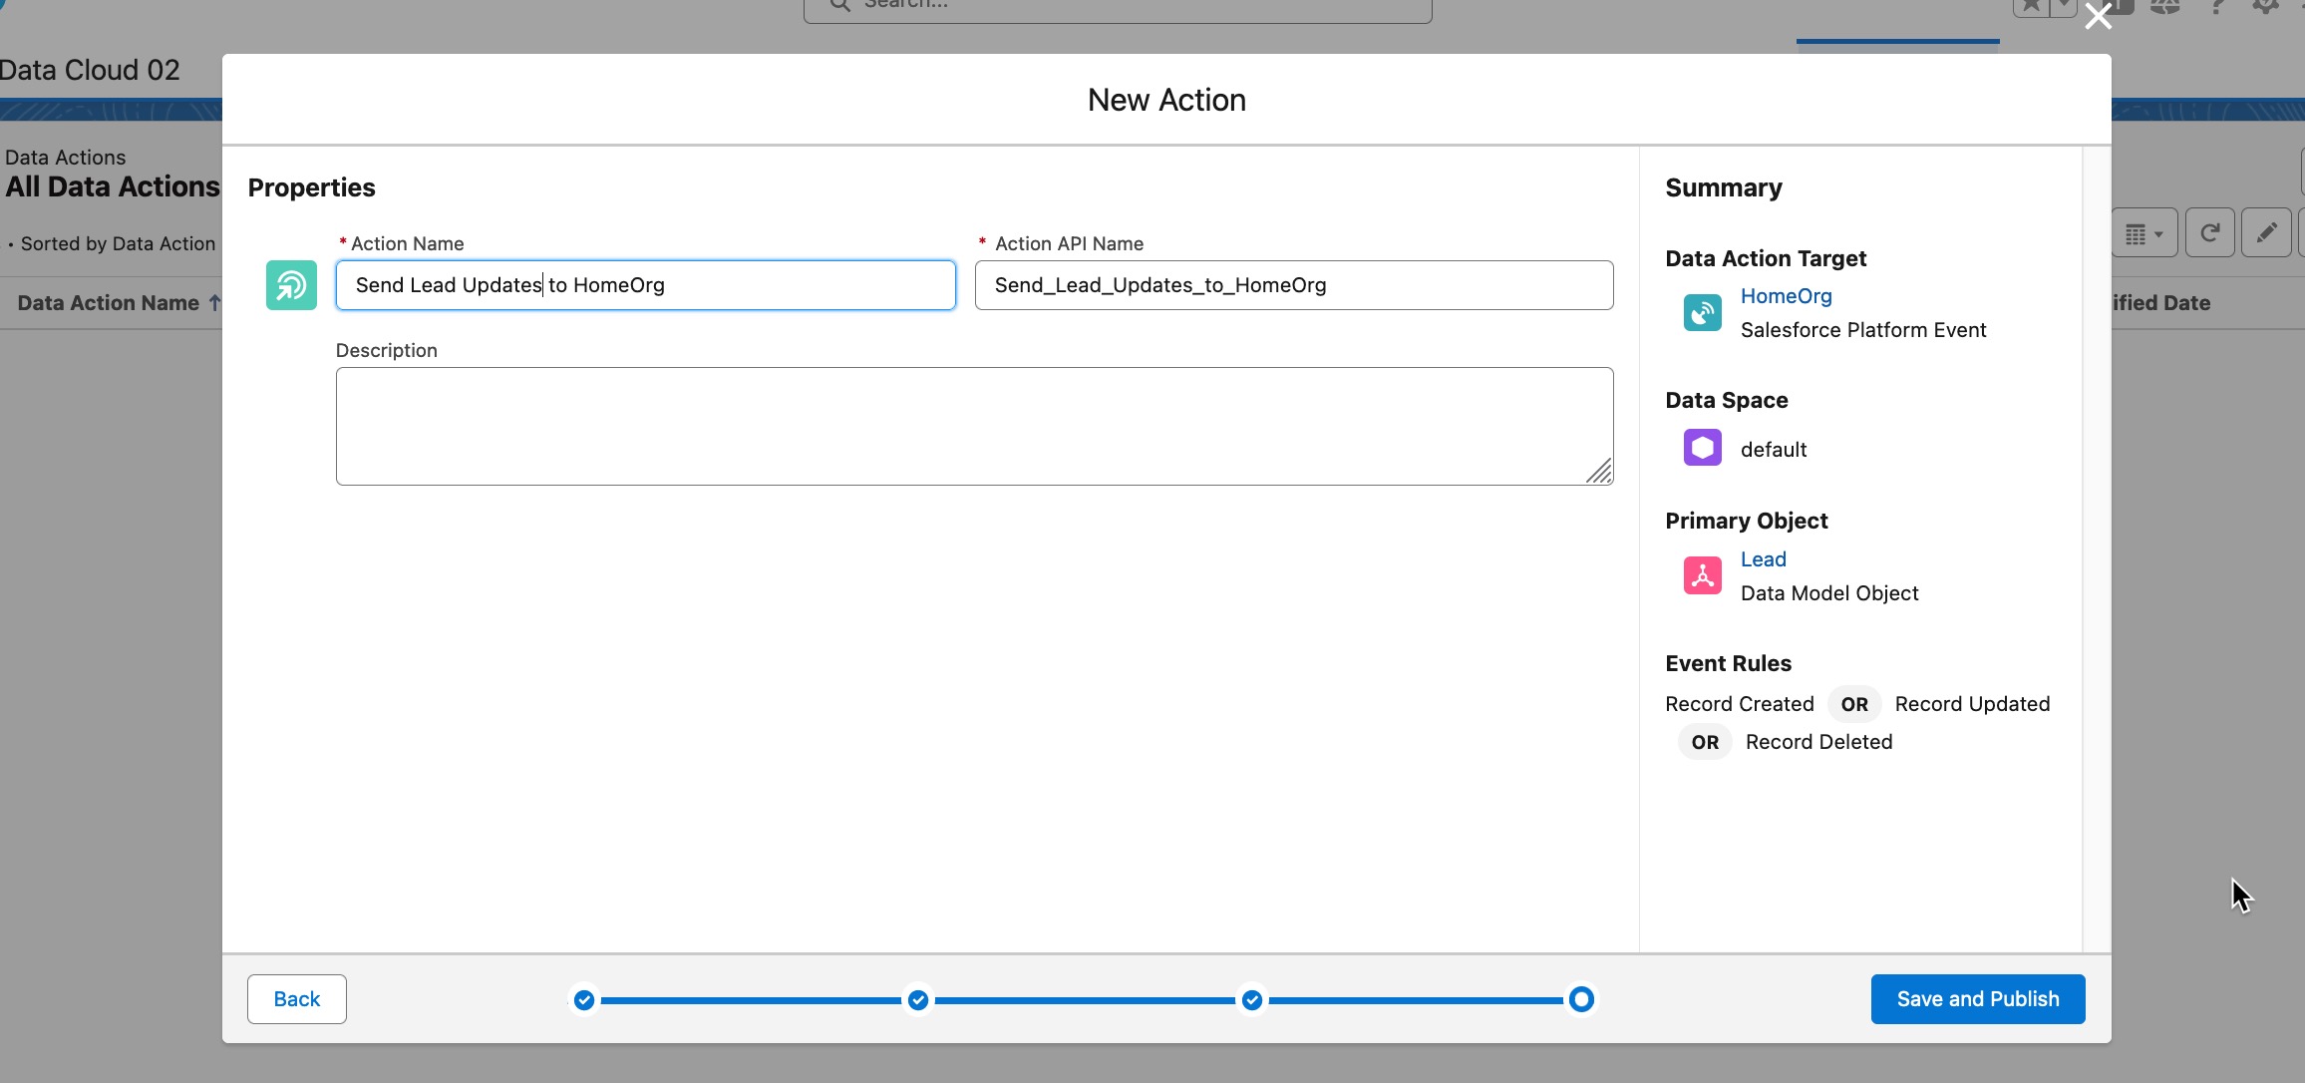Image resolution: width=2305 pixels, height=1083 pixels.
Task: Jump to the third completed wizard step
Action: pyautogui.click(x=1252, y=999)
